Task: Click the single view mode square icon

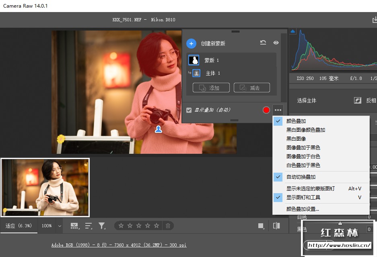Action: pos(261,226)
